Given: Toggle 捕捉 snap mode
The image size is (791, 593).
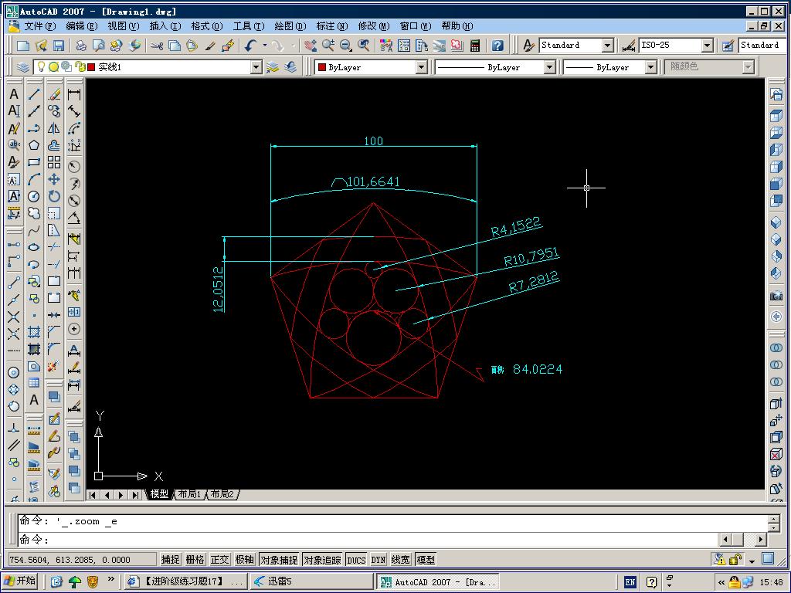Looking at the screenshot, I should 171,560.
